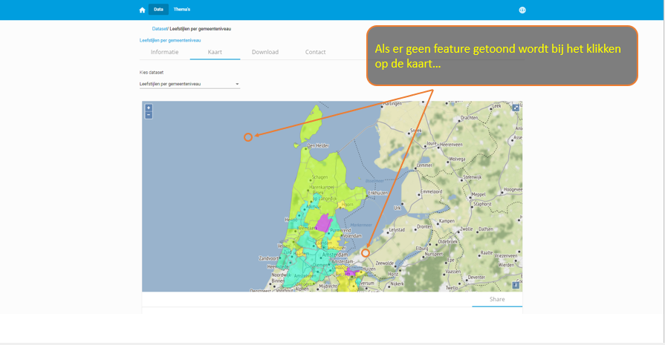Switch to the Download tab

pyautogui.click(x=265, y=52)
